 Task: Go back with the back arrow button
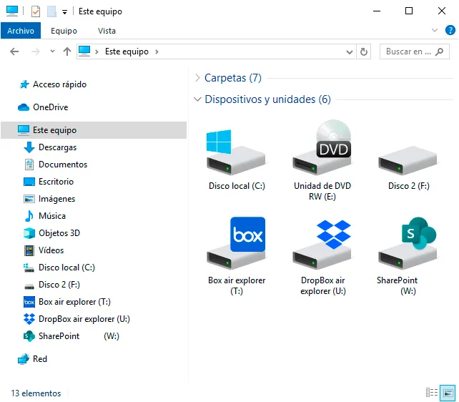14,52
